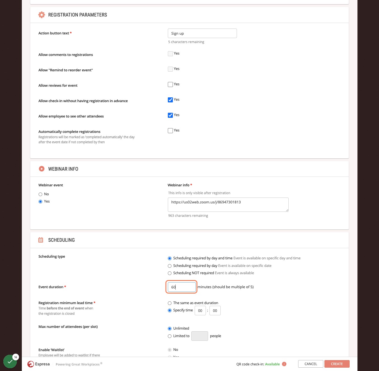Click the lead time minutes field

[215, 311]
